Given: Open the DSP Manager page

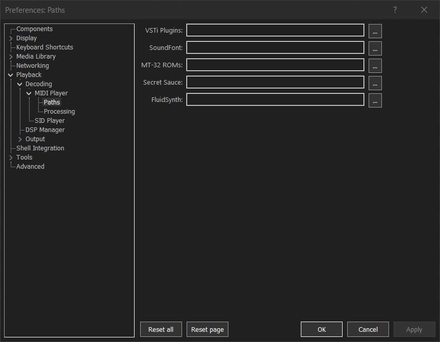Looking at the screenshot, I should pos(45,130).
